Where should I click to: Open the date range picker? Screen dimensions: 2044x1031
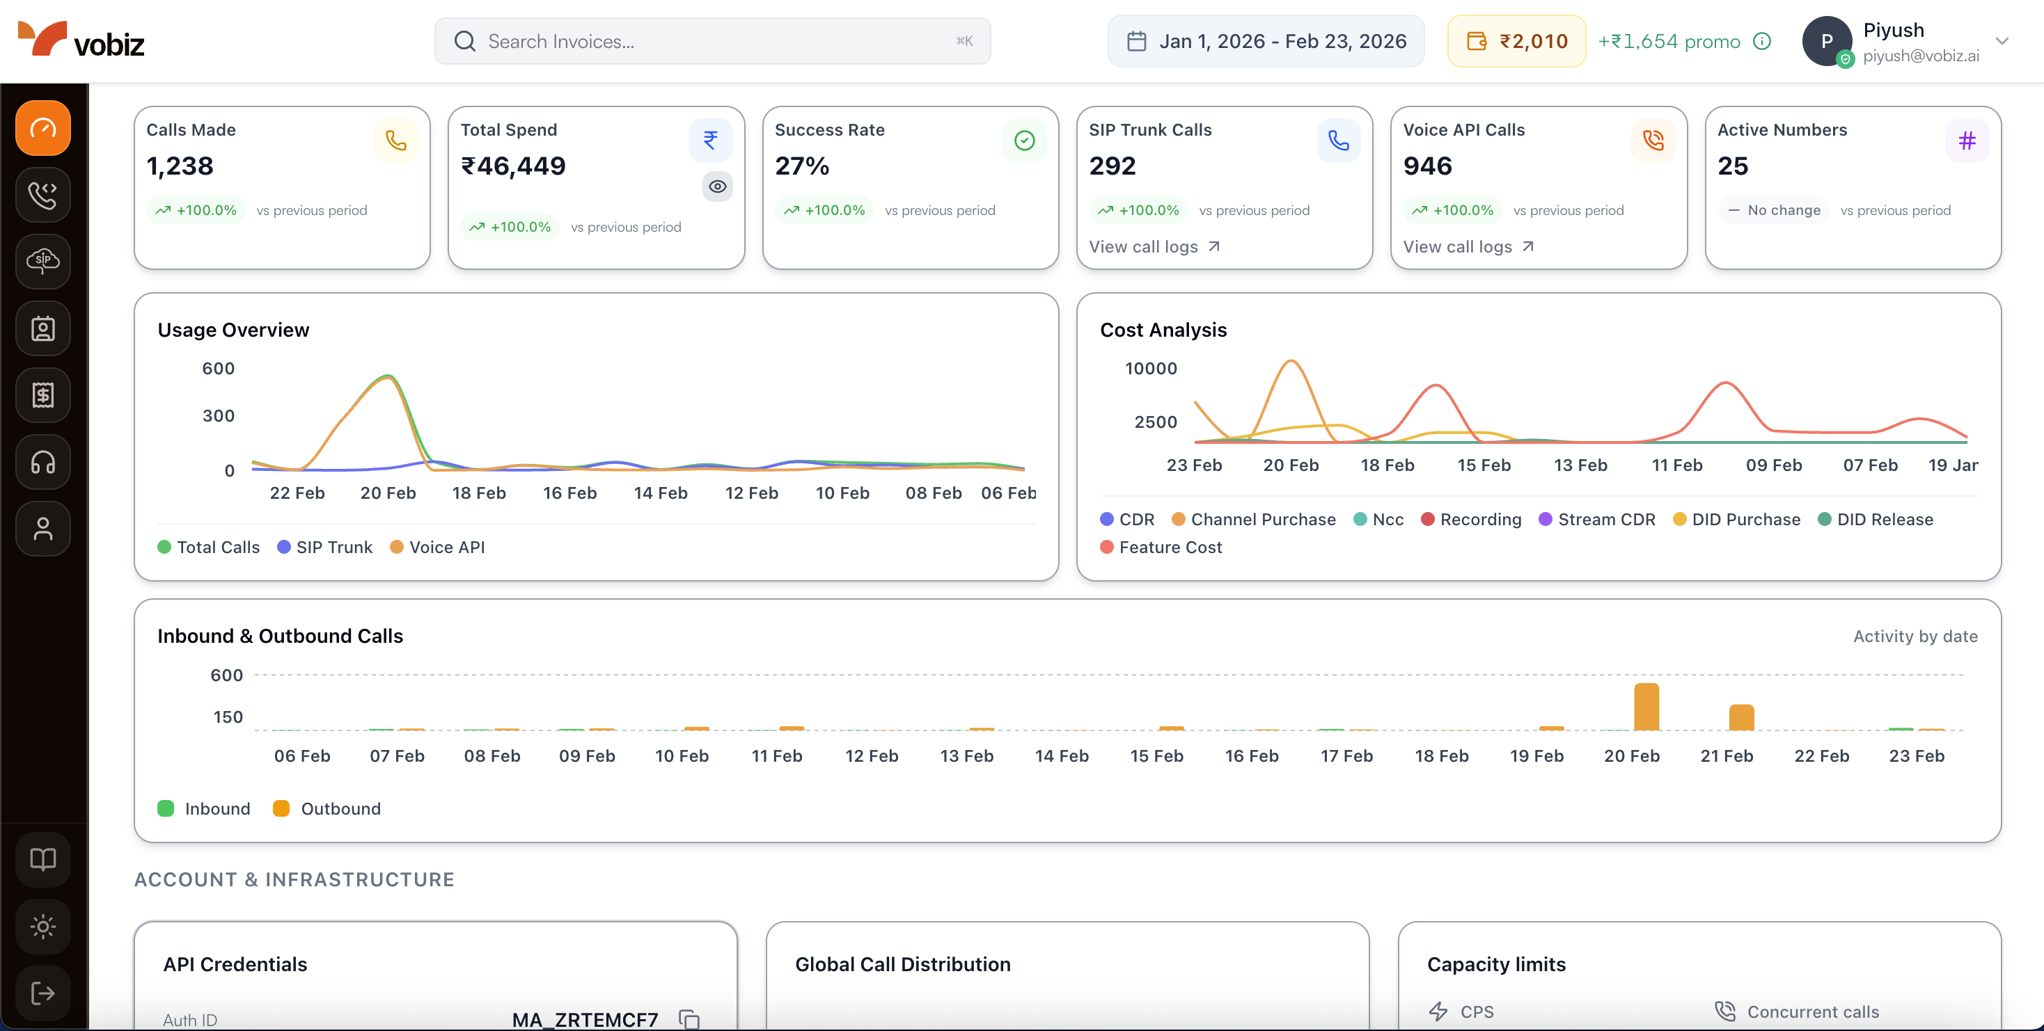coord(1266,40)
